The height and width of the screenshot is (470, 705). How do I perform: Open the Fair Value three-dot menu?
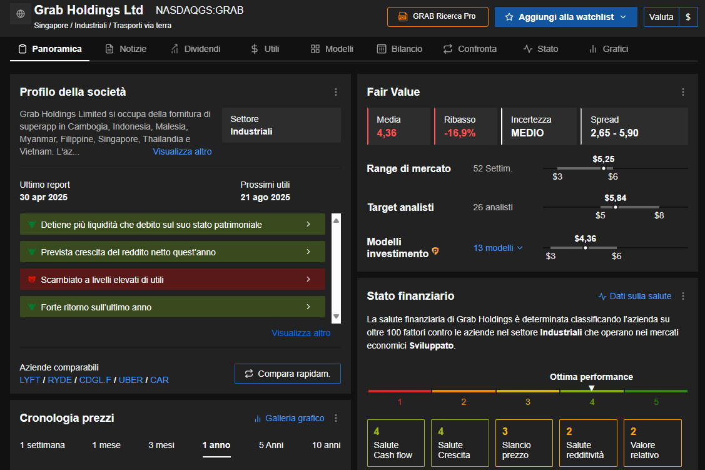683,92
